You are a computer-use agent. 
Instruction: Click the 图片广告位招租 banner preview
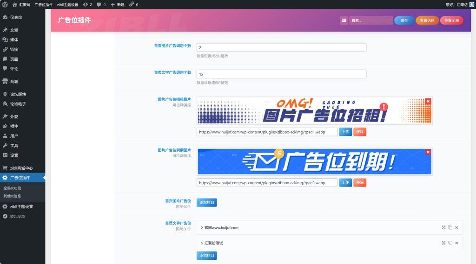[315, 110]
